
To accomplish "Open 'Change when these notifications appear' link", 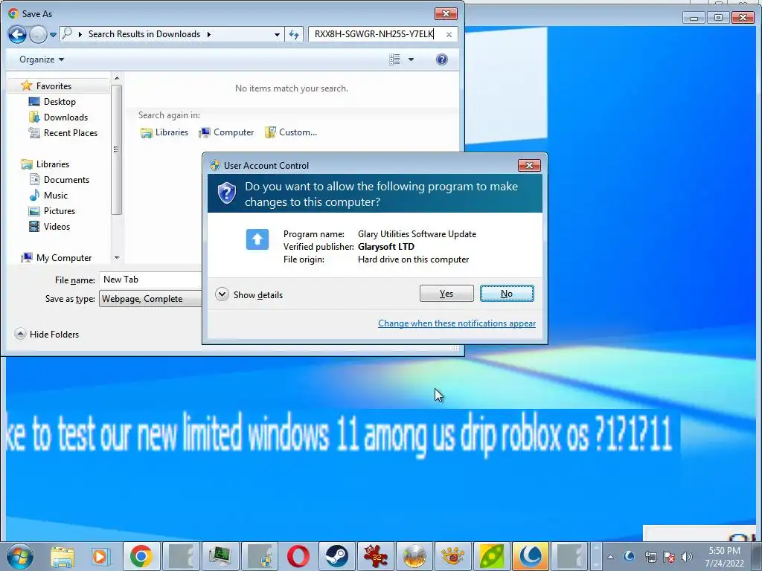I will click(x=457, y=323).
